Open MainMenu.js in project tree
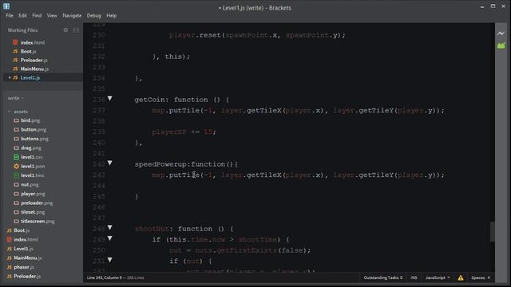Viewport: 511px width, 287px height. [x=28, y=258]
